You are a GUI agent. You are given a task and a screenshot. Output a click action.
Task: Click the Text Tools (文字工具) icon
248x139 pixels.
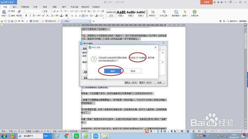pos(164,12)
